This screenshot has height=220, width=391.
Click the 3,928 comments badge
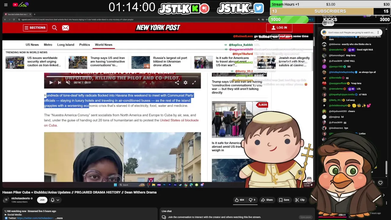262,105
